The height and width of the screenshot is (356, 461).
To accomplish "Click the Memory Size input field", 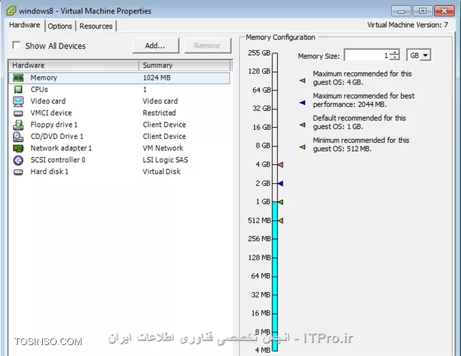I will point(366,55).
